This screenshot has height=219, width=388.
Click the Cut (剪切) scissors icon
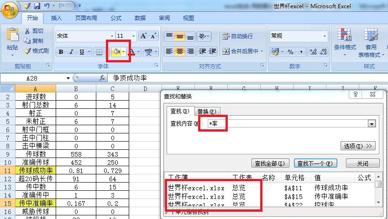click(28, 31)
